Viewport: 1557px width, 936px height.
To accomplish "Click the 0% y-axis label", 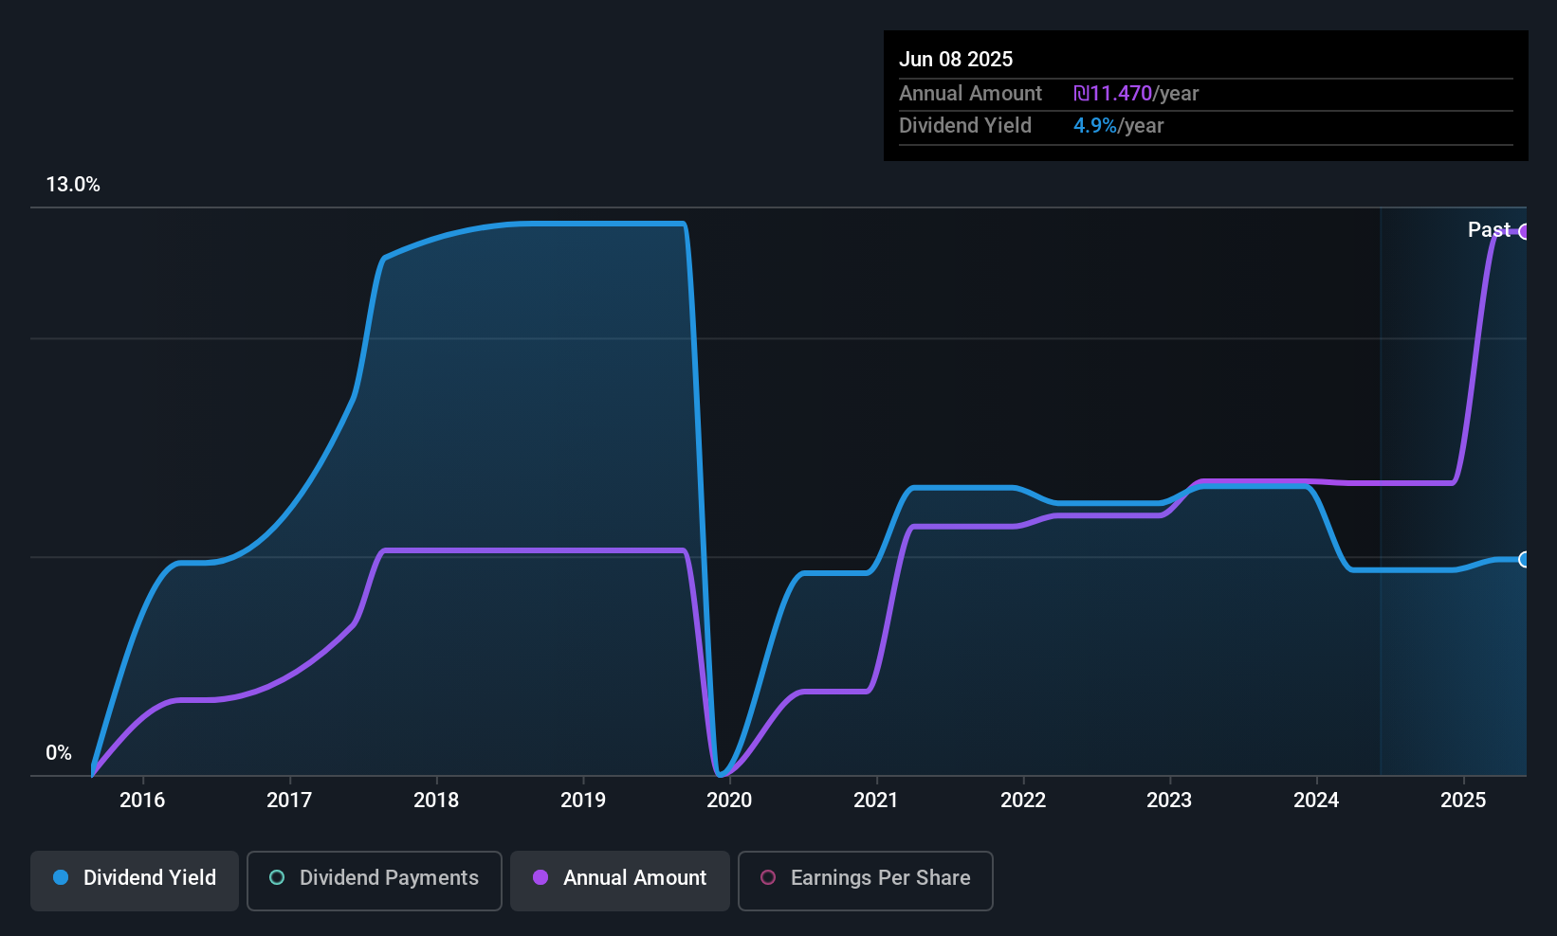I will tap(59, 752).
